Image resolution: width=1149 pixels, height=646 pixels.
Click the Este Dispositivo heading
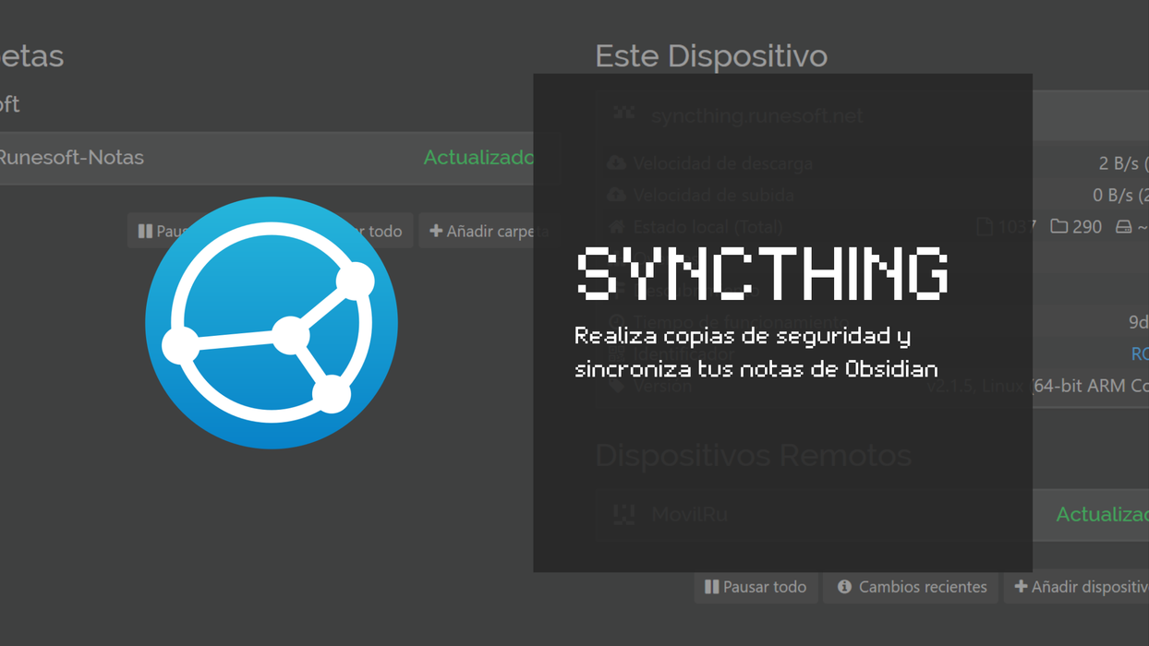(711, 55)
